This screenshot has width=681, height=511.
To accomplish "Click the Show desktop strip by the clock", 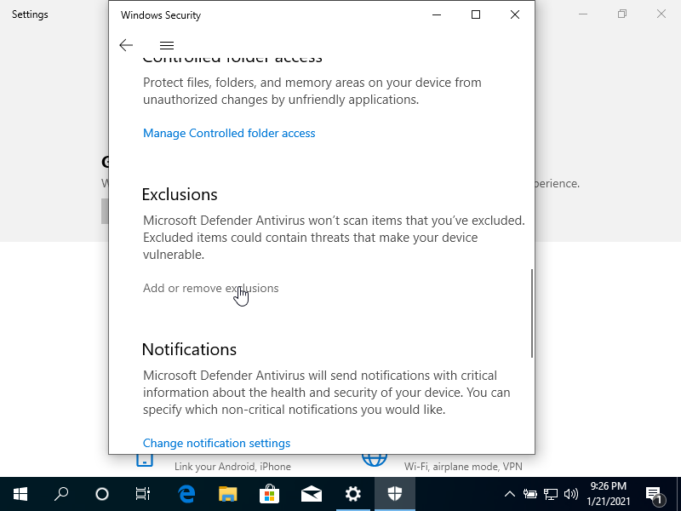I will click(x=678, y=494).
